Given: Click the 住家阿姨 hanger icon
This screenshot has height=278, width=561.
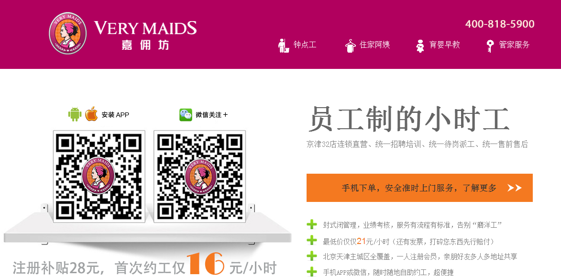Looking at the screenshot, I should [350, 46].
